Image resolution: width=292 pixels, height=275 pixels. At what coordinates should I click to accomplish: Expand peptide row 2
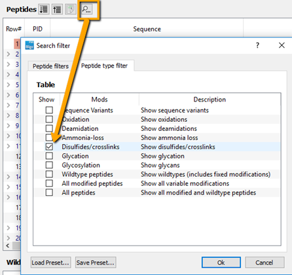9,54
